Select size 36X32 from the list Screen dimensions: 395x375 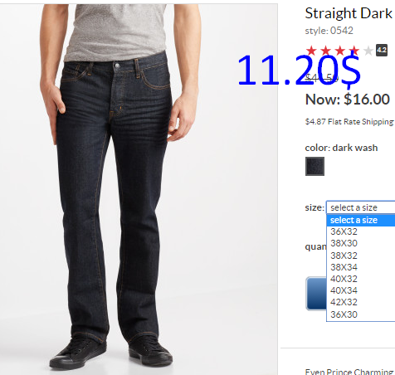tap(361, 231)
